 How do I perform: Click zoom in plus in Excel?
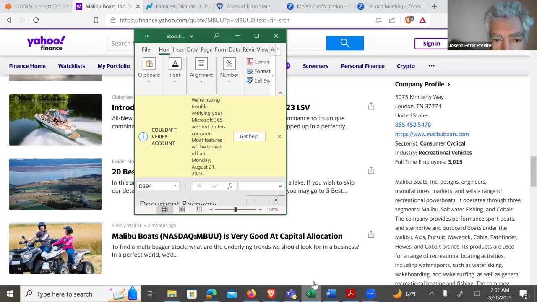pos(260,210)
